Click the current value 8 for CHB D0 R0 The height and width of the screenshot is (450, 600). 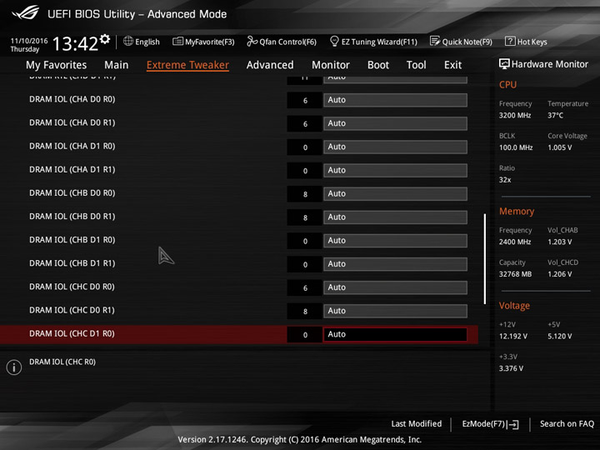(305, 194)
